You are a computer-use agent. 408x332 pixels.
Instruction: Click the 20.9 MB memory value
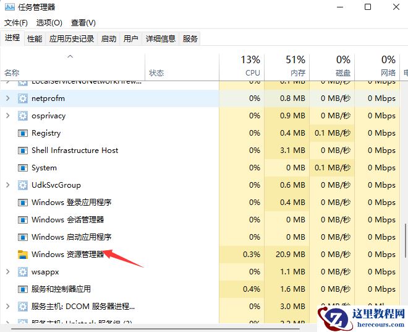(290, 255)
